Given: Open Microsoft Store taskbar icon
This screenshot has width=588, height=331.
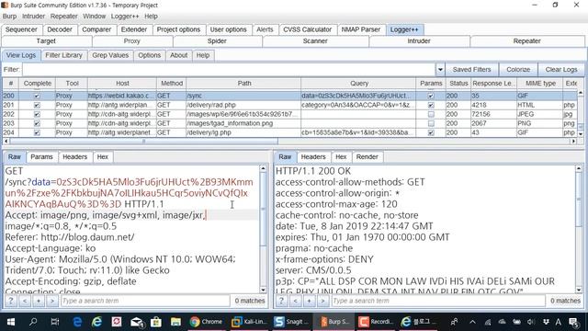Looking at the screenshot, I should pos(156,322).
